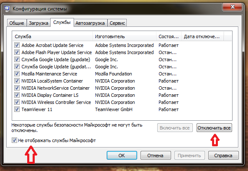The height and width of the screenshot is (171, 248).
Task: Select 'Mozilla Maintenance Service' row text
Action: 49,74
